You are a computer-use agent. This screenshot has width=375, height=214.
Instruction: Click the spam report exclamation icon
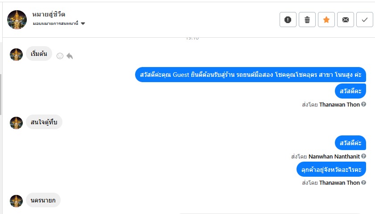pos(288,20)
